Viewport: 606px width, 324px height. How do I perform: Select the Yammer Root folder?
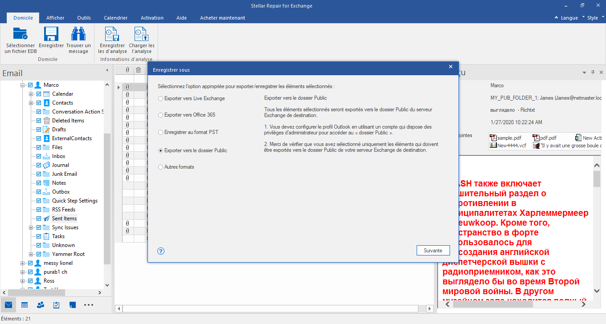click(68, 254)
